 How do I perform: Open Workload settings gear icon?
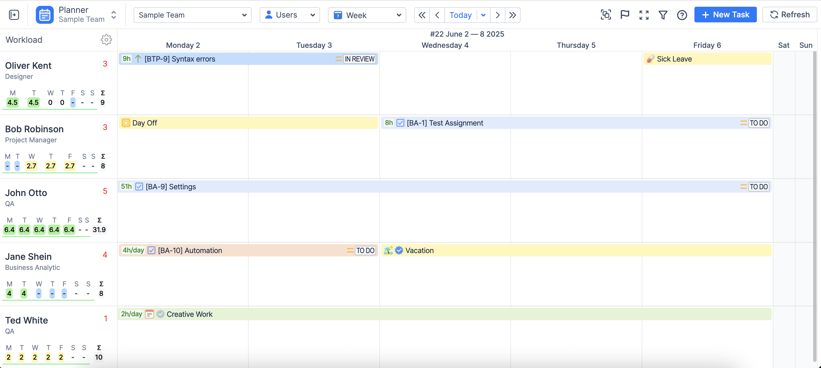pos(106,40)
